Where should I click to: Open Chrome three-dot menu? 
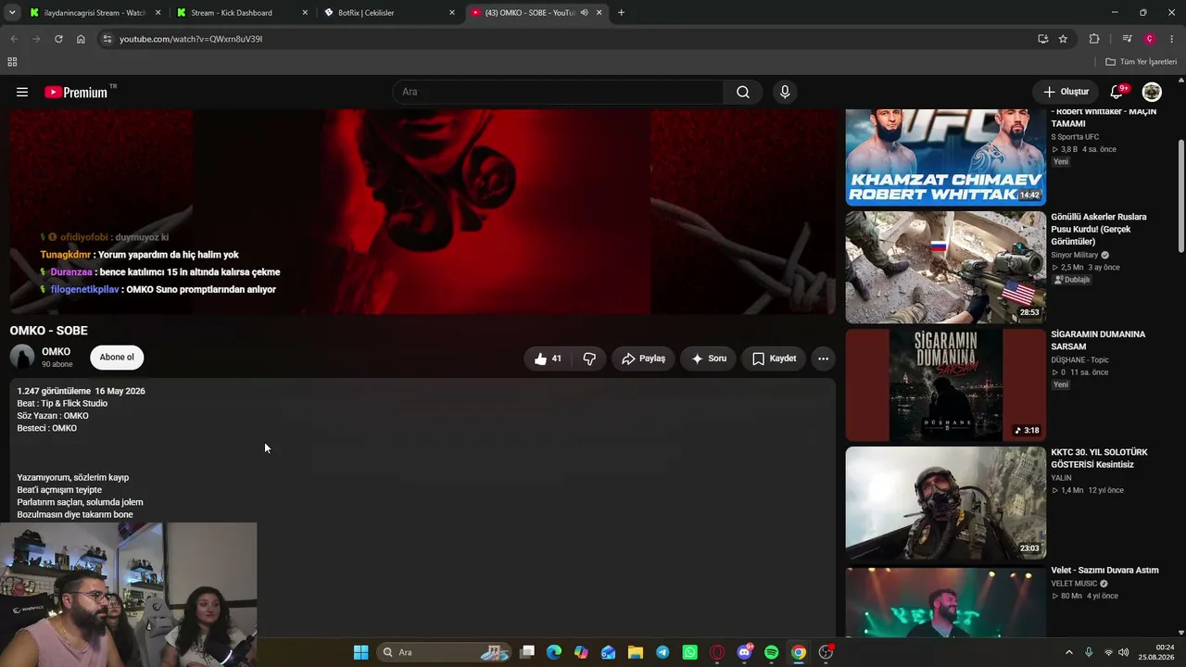coord(1172,39)
